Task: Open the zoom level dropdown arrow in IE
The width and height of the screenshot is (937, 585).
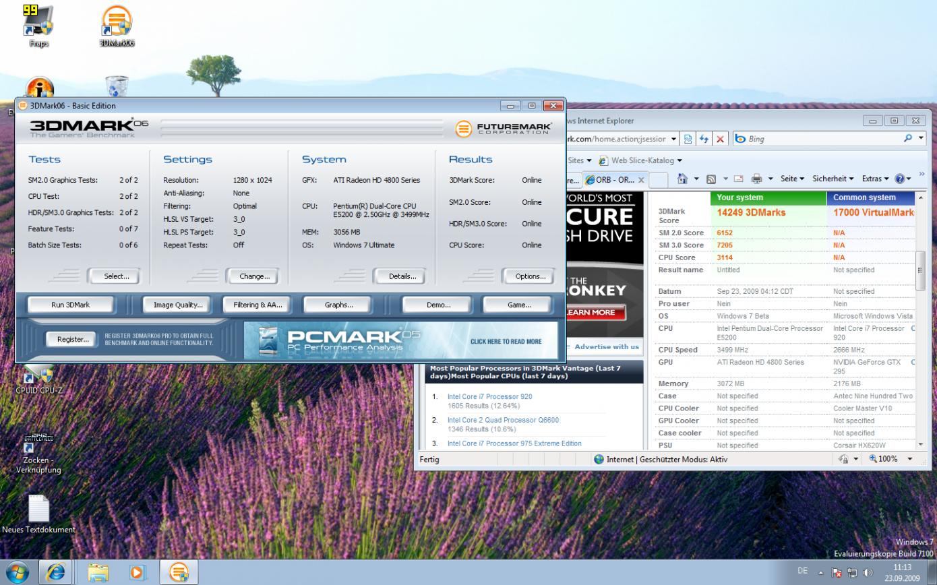Action: coord(909,458)
